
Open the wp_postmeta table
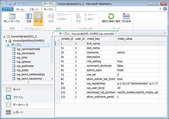[x=25, y=66]
